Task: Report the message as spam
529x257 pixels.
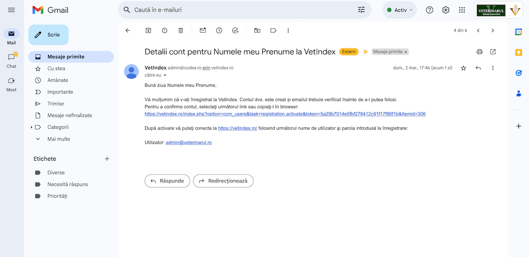Action: 164,30
